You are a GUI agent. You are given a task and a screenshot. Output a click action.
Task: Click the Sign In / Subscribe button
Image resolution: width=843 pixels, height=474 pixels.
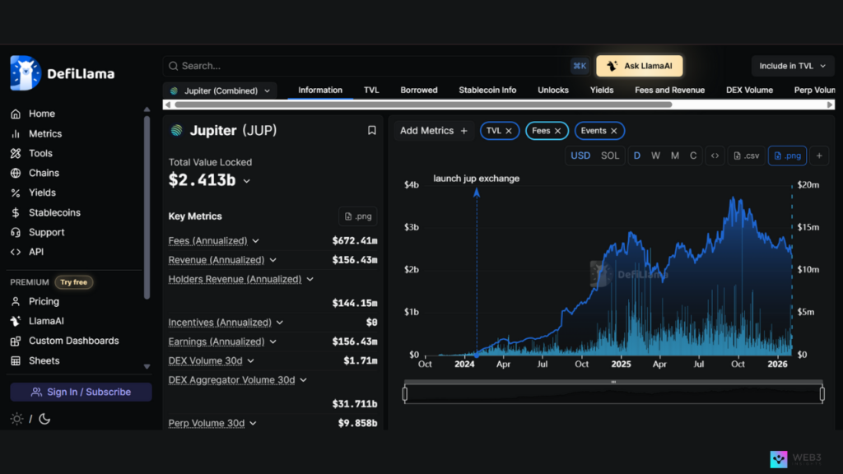coord(81,392)
